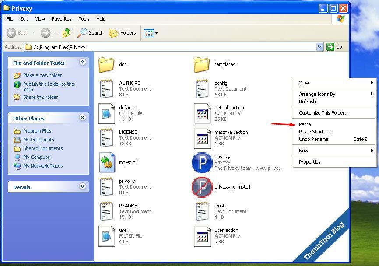Select the default.action file icon
The height and width of the screenshot is (266, 379).
[202, 114]
